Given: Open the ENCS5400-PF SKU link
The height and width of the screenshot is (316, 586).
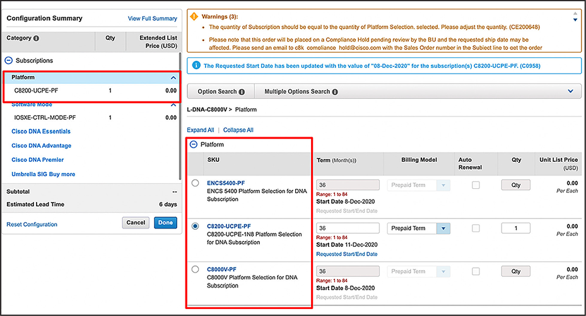Looking at the screenshot, I should (226, 183).
